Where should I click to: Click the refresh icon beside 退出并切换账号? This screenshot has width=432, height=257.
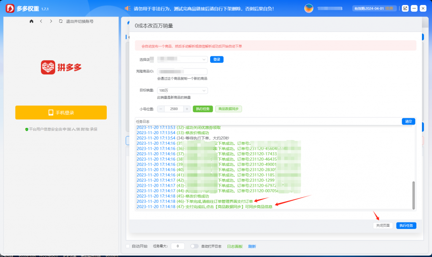click(61, 21)
